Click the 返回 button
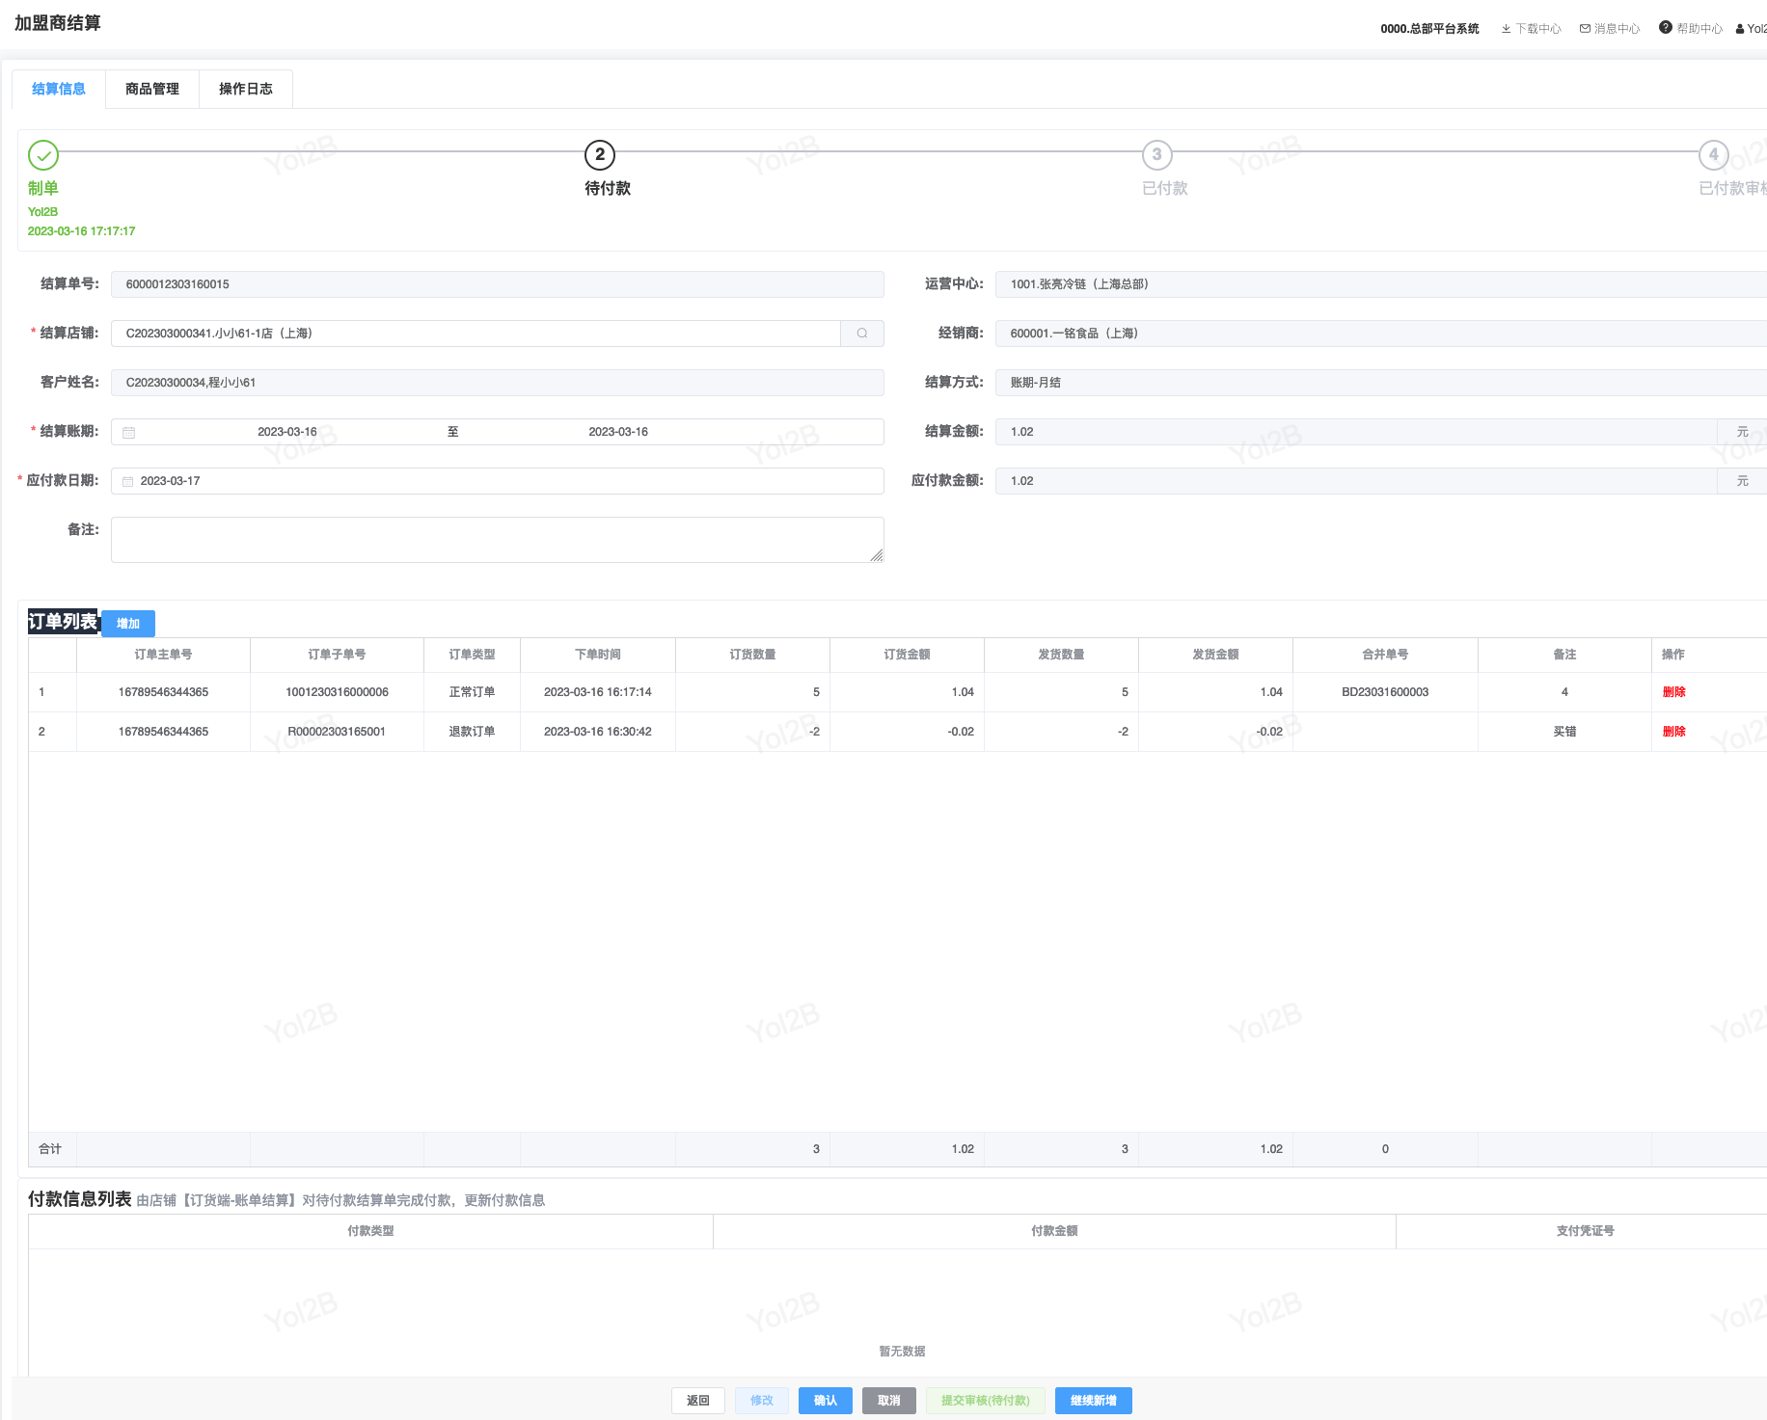 point(698,1401)
